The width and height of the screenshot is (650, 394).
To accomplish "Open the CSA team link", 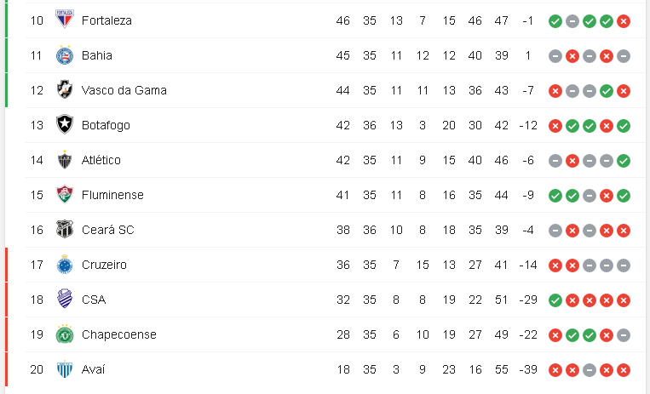I will pyautogui.click(x=94, y=300).
